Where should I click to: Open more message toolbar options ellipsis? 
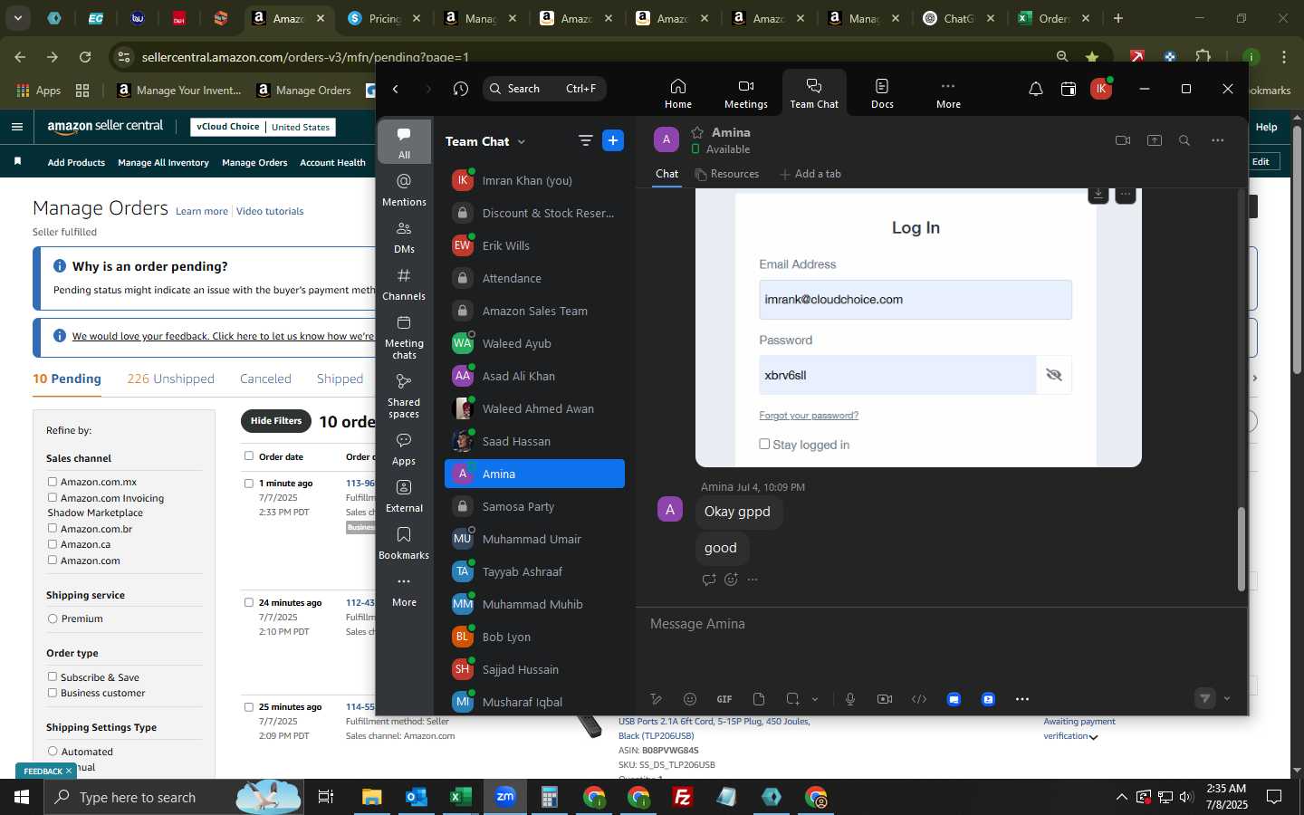point(1022,699)
